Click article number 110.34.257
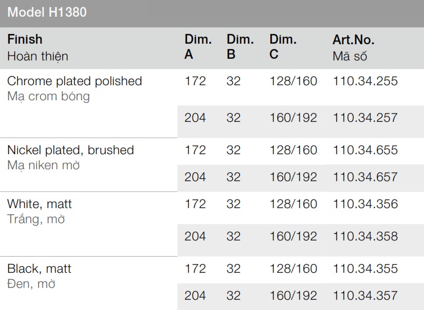 pos(366,118)
